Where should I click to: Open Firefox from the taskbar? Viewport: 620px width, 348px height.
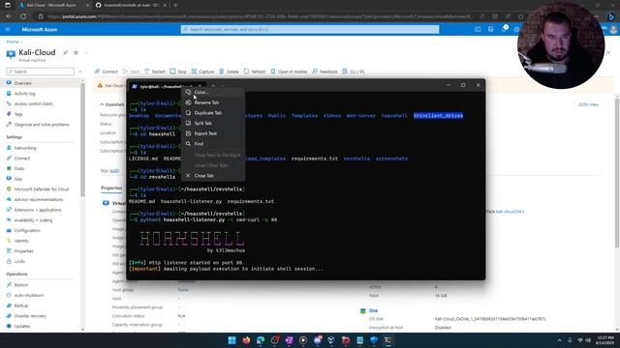246,340
